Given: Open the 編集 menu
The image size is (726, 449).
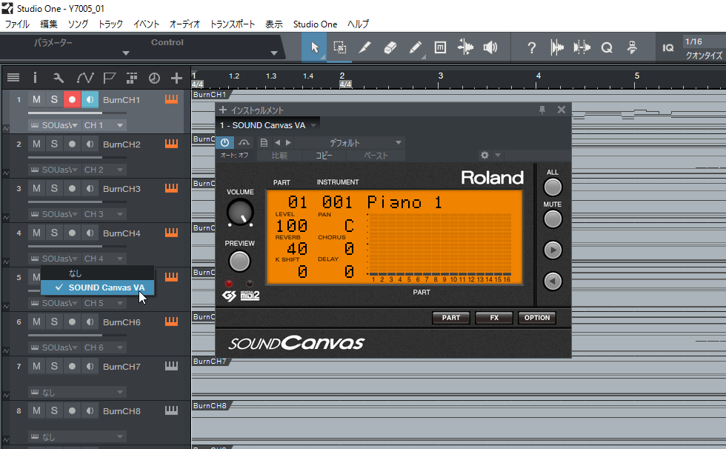Looking at the screenshot, I should point(49,24).
